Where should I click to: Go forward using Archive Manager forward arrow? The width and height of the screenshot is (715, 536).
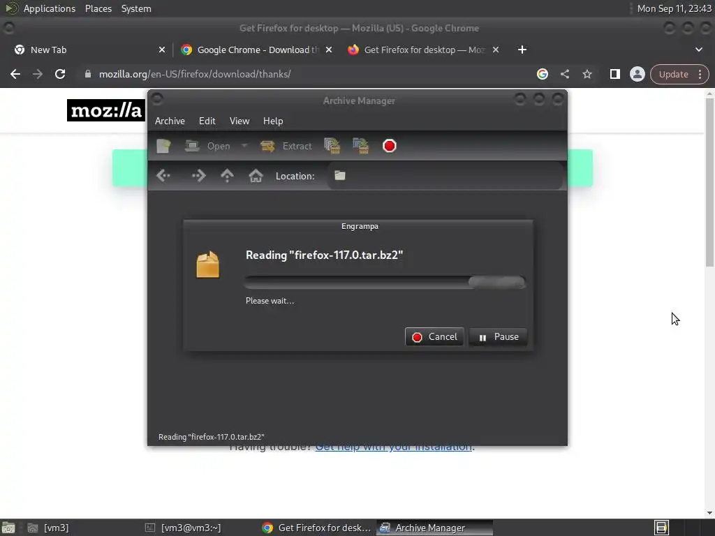click(198, 175)
